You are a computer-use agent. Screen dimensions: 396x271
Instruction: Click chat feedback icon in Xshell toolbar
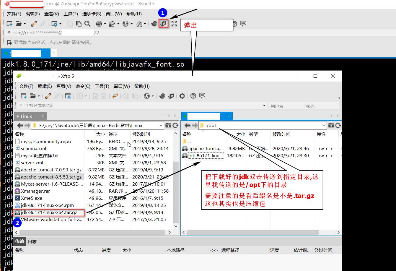click(x=243, y=24)
